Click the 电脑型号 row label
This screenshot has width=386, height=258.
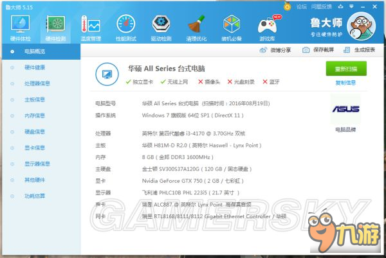click(106, 103)
